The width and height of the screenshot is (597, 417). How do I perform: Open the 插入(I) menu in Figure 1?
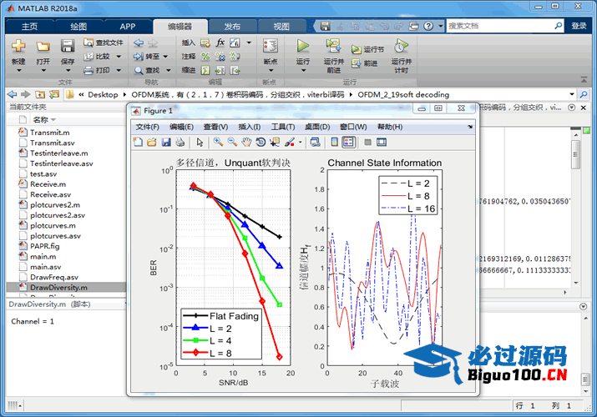click(x=250, y=127)
